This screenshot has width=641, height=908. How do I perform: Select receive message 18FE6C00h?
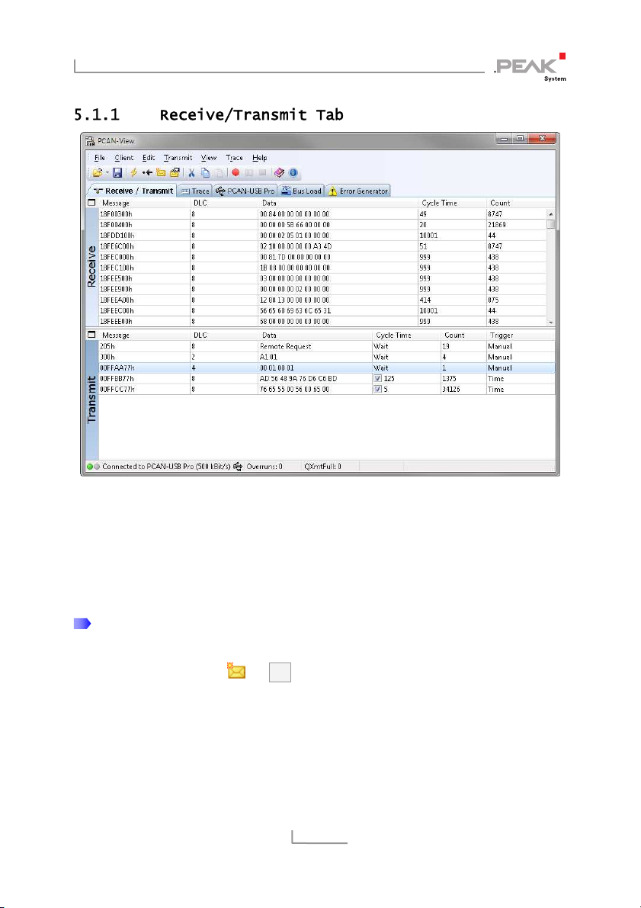coord(117,246)
